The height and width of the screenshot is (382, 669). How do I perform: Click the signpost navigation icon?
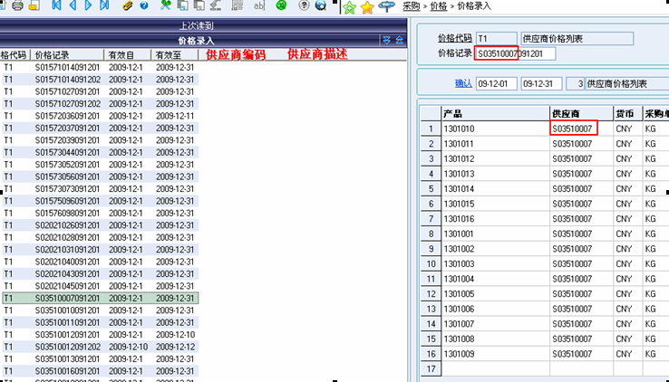(386, 7)
